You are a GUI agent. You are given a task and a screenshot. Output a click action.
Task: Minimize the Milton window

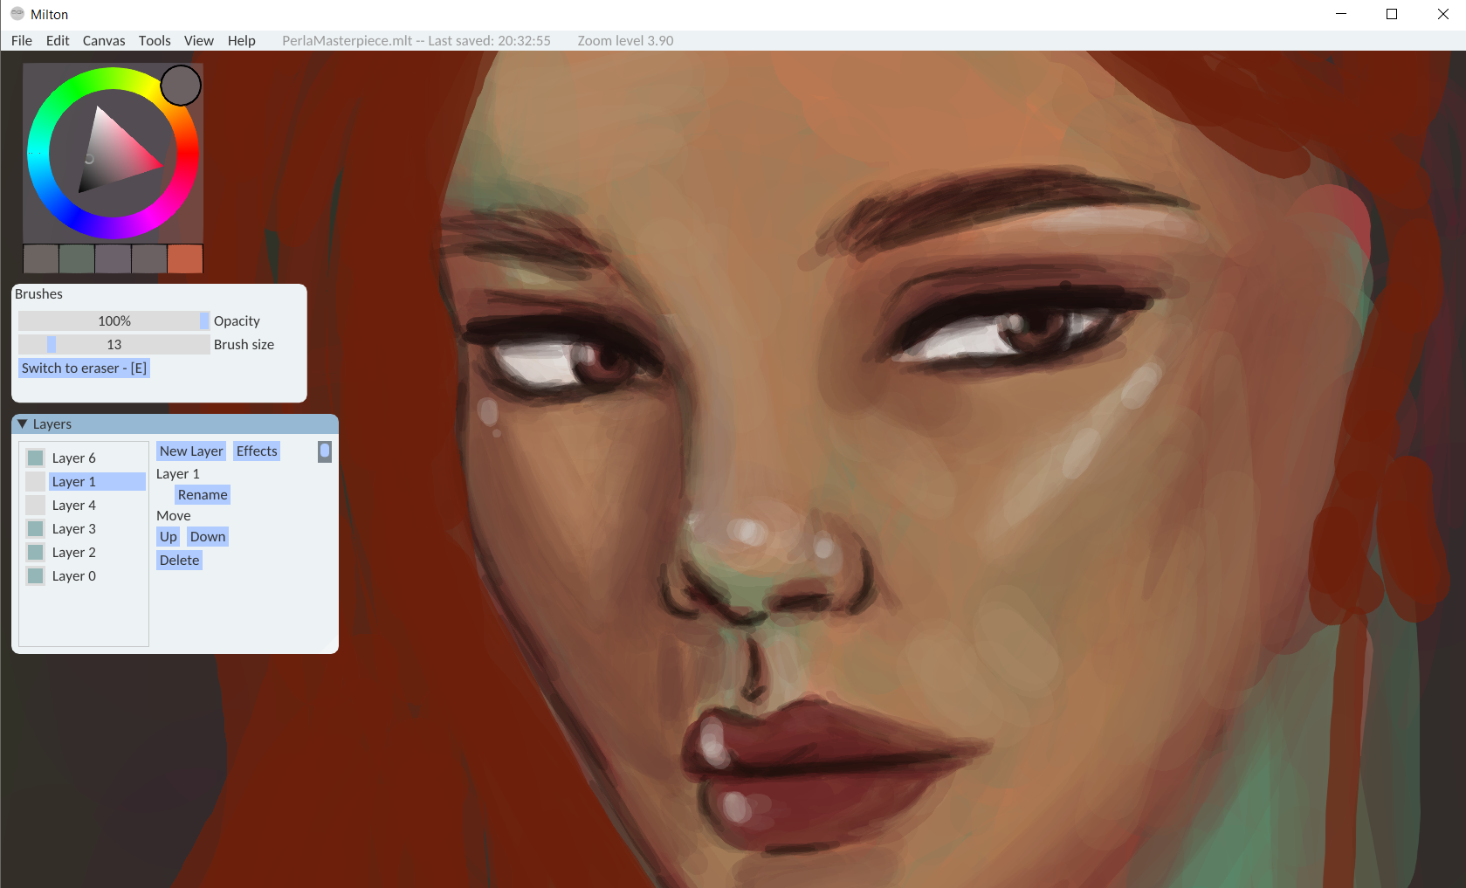[x=1341, y=14]
